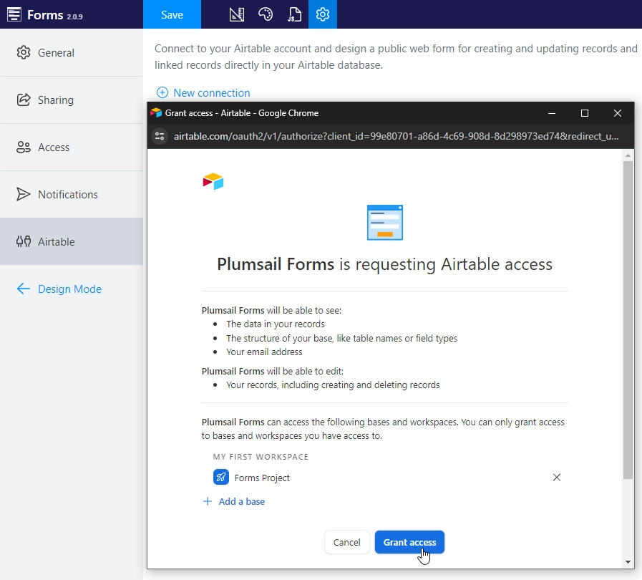Click the scrollbar up arrow in popup

point(628,155)
